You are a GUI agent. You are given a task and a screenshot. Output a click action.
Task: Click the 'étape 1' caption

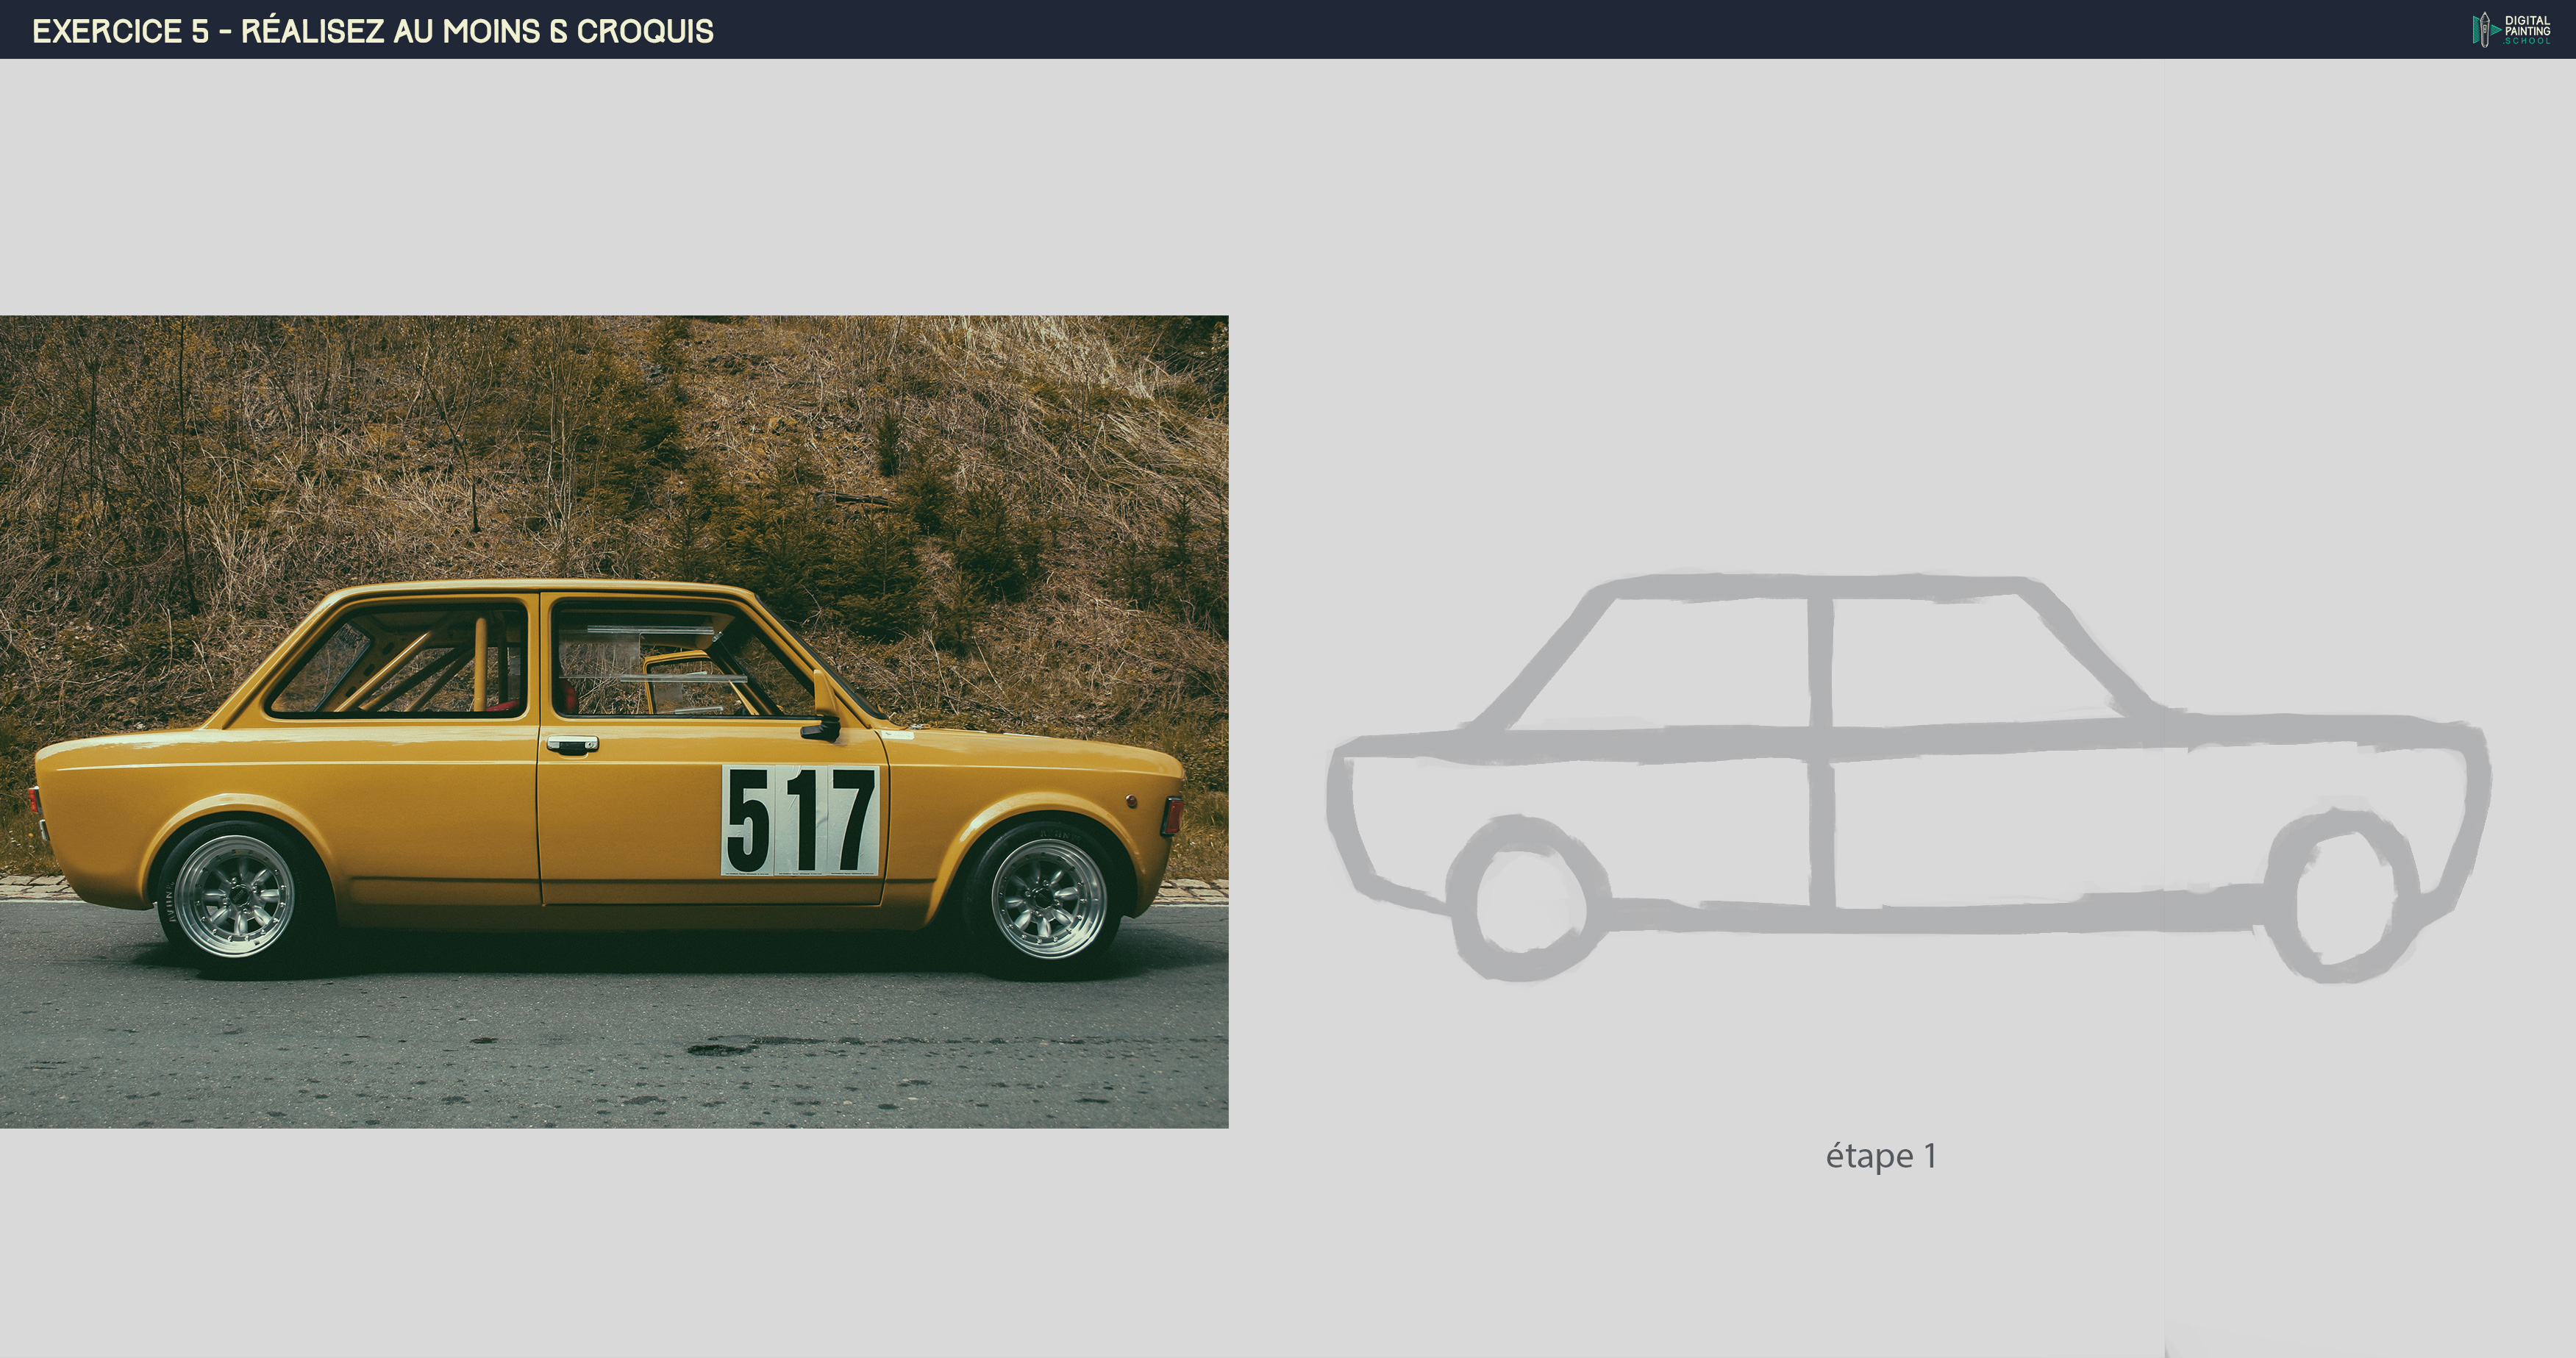pos(1880,1156)
